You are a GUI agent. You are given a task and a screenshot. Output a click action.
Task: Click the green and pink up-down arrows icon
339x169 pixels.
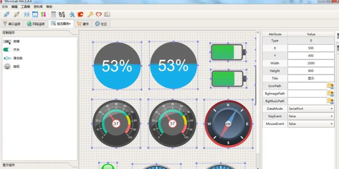[43, 14]
